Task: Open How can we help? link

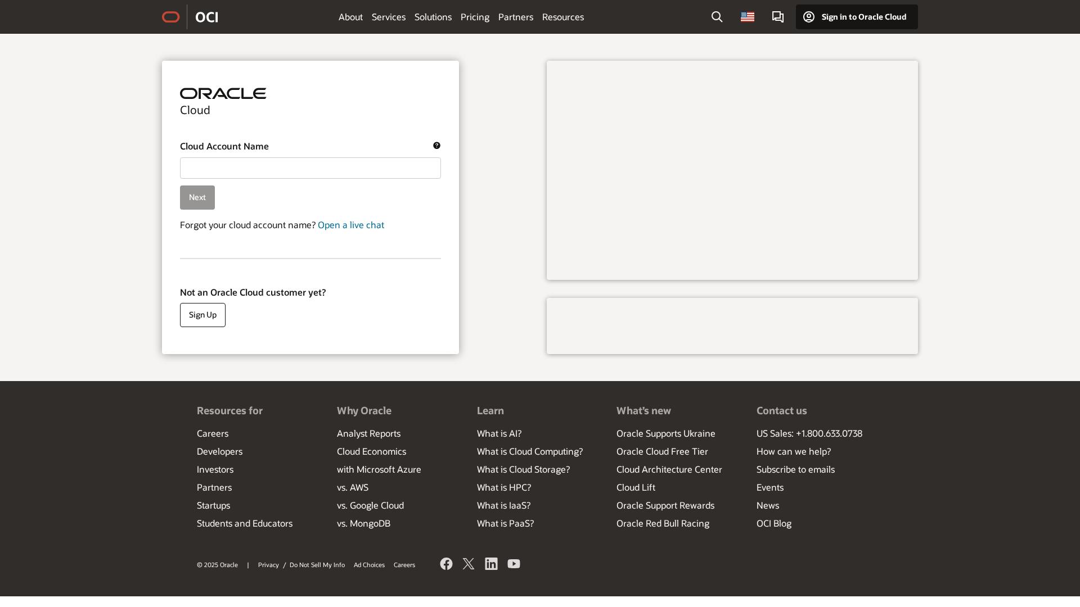Action: [794, 451]
